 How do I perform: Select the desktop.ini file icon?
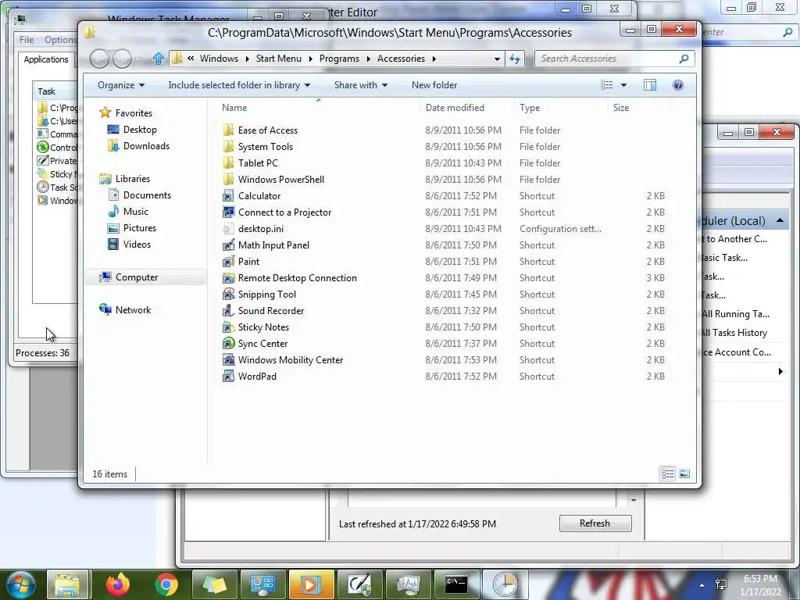point(229,229)
